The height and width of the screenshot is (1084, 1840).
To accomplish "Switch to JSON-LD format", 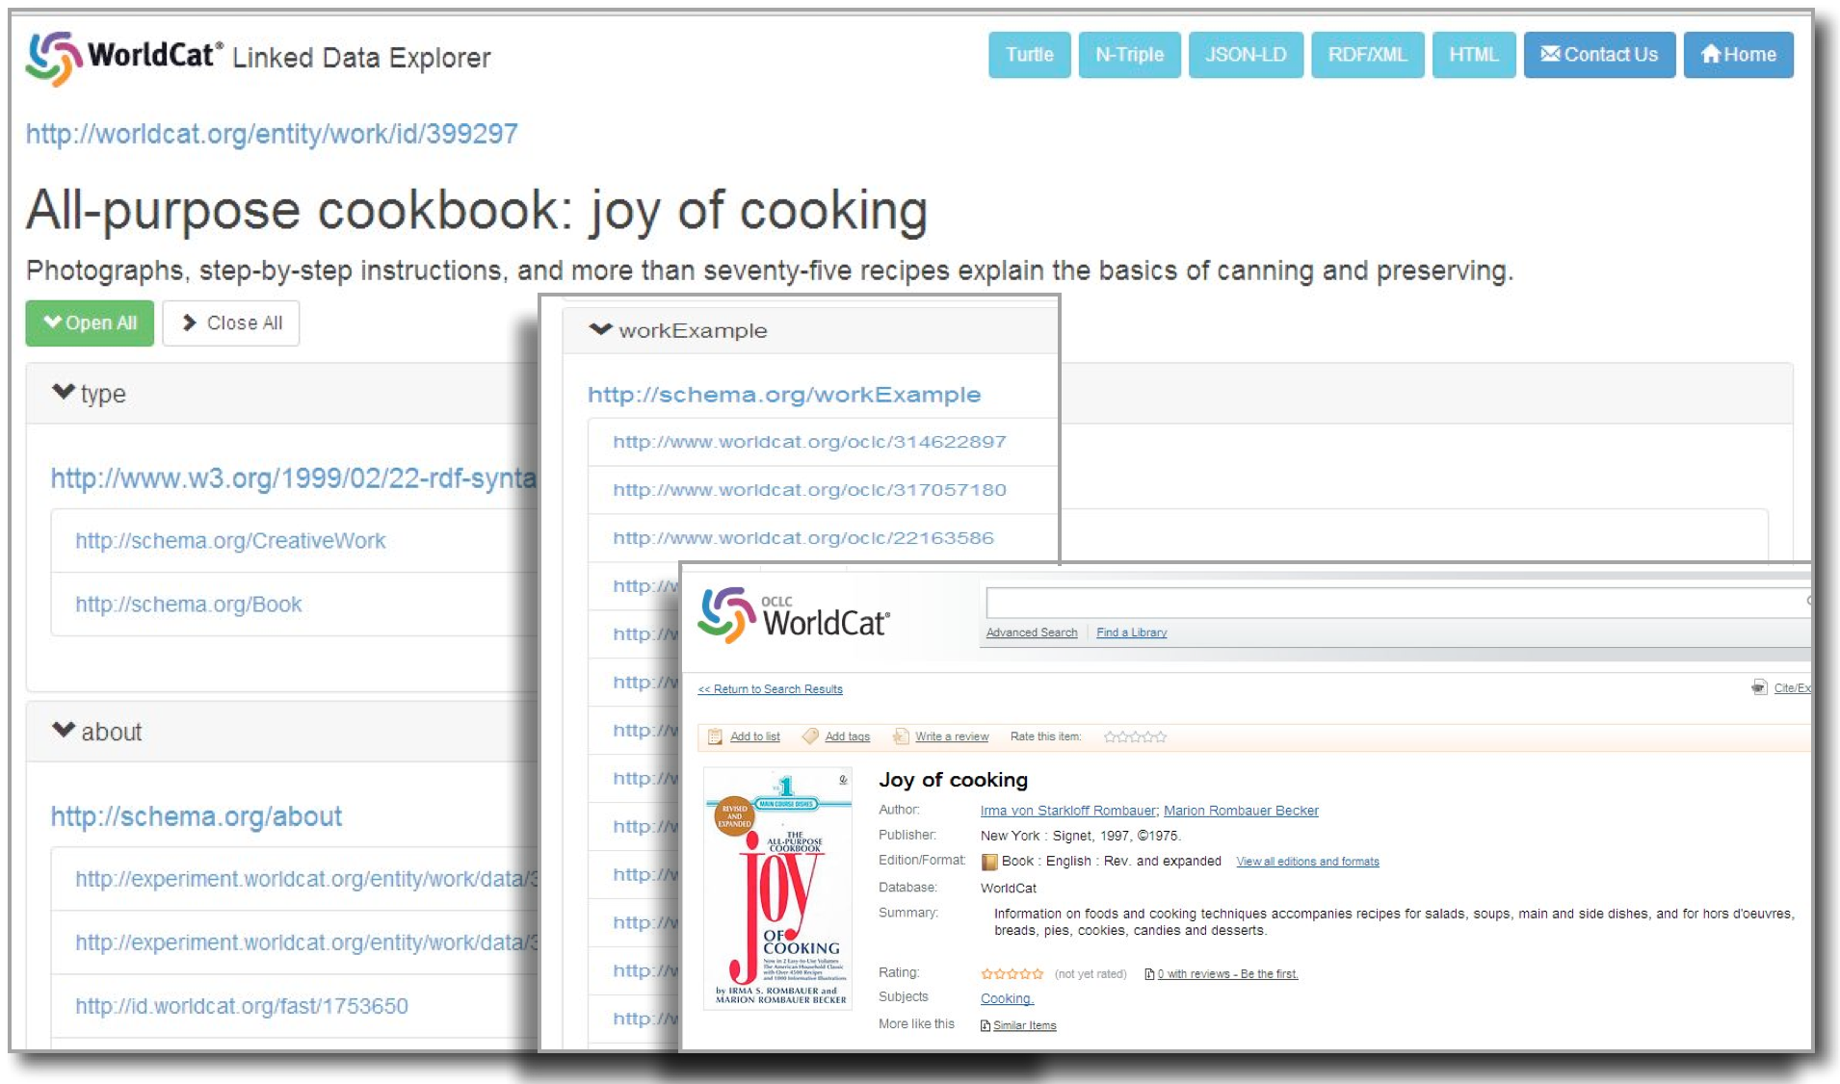I will point(1245,55).
